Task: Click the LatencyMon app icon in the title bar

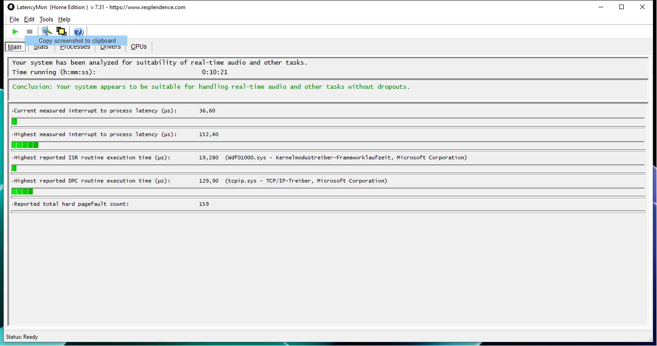Action: [11, 7]
